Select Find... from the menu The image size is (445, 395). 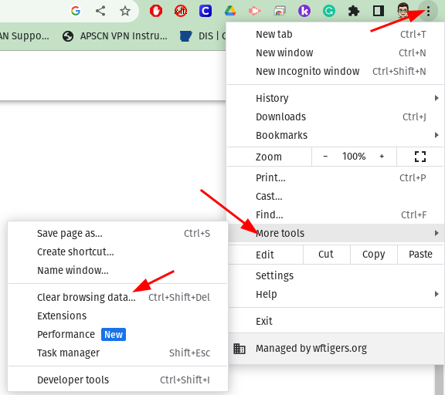335,214
